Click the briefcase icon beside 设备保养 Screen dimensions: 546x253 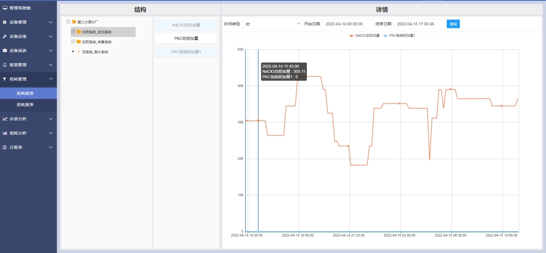click(5, 50)
